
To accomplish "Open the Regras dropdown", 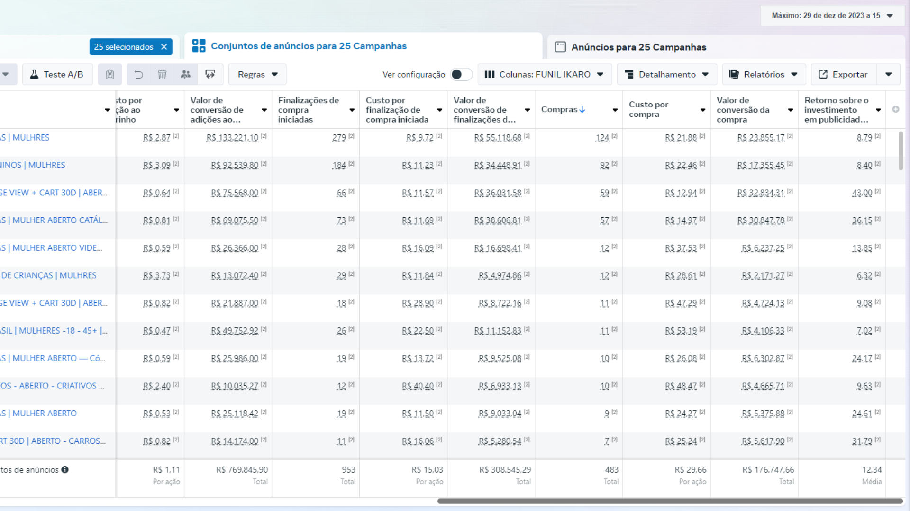I will point(257,74).
